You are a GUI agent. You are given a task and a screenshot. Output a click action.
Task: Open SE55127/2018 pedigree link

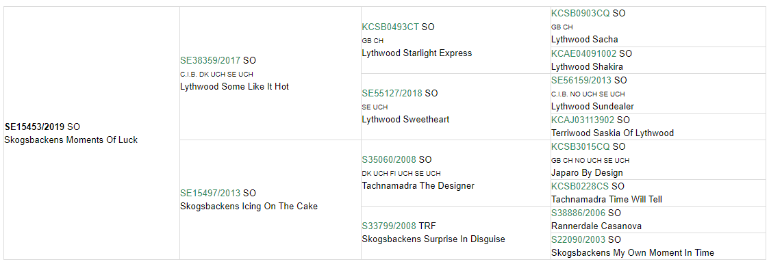click(392, 94)
